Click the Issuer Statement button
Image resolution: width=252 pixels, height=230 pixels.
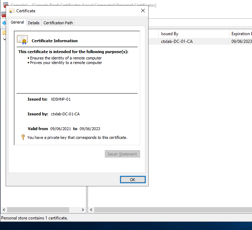pos(122,154)
